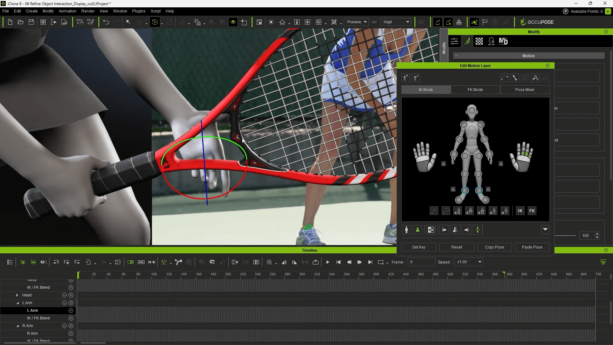
Task: Open the Animation menu
Action: point(67,11)
